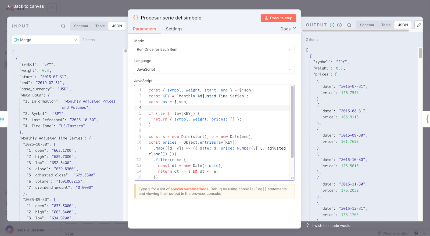Click the info icon next to OUTPUT
The width and height of the screenshot is (430, 236).
pyautogui.click(x=339, y=25)
